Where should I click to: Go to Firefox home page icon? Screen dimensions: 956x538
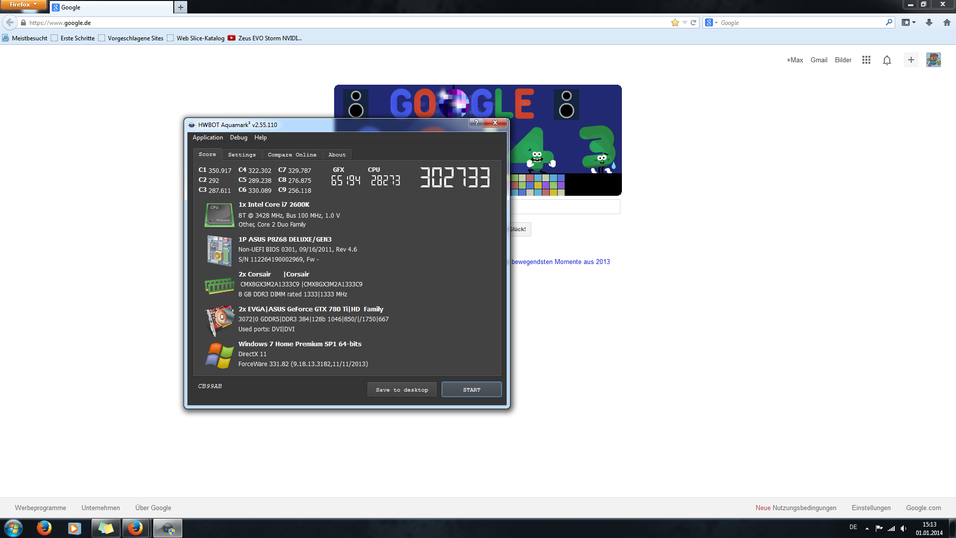[947, 22]
